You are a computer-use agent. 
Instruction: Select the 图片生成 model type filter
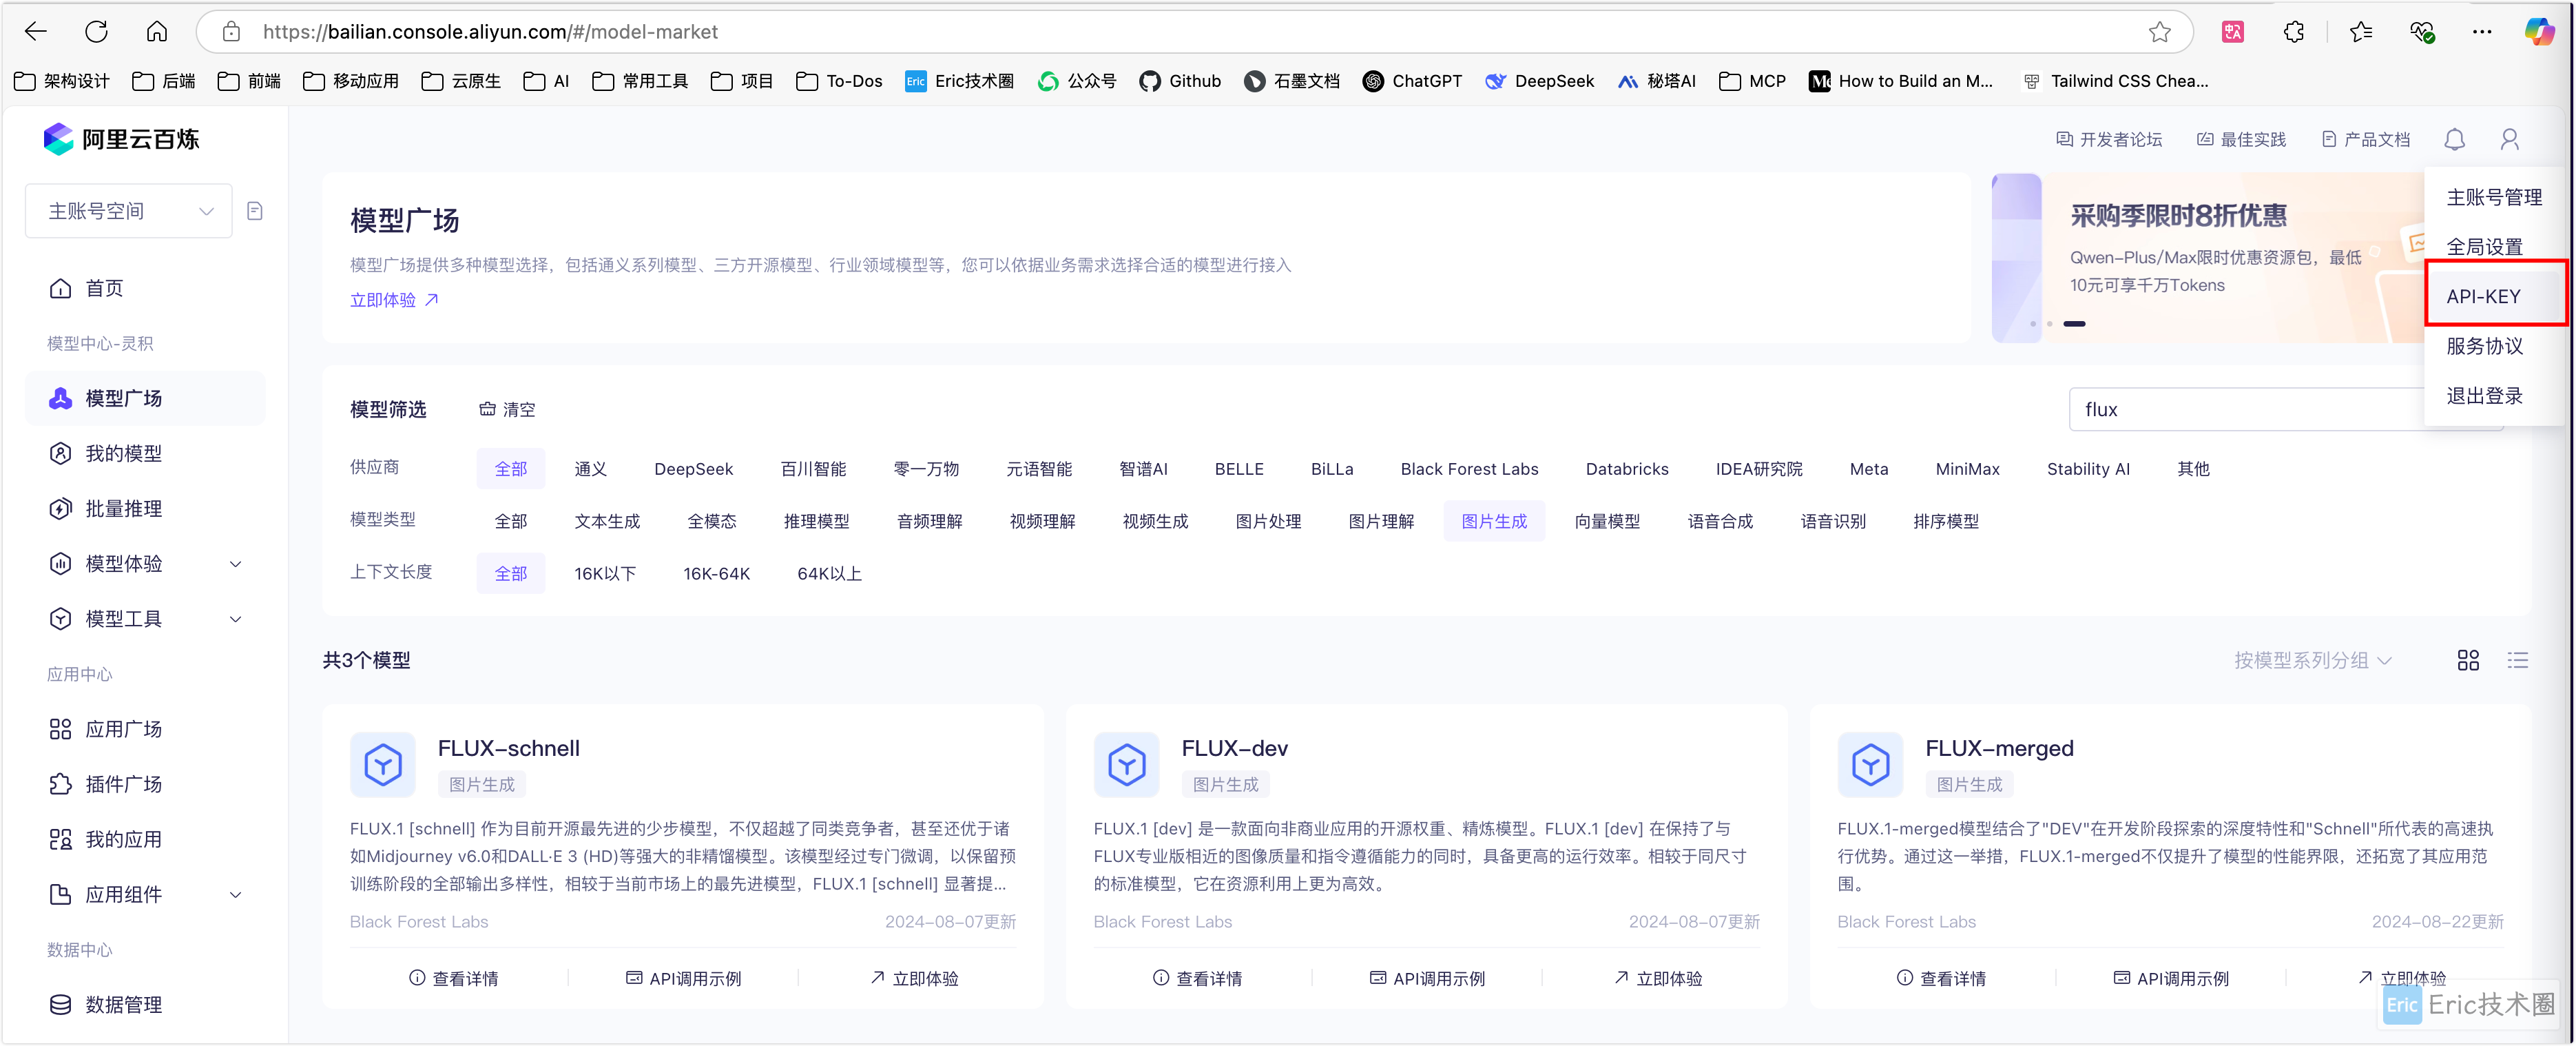(x=1494, y=521)
